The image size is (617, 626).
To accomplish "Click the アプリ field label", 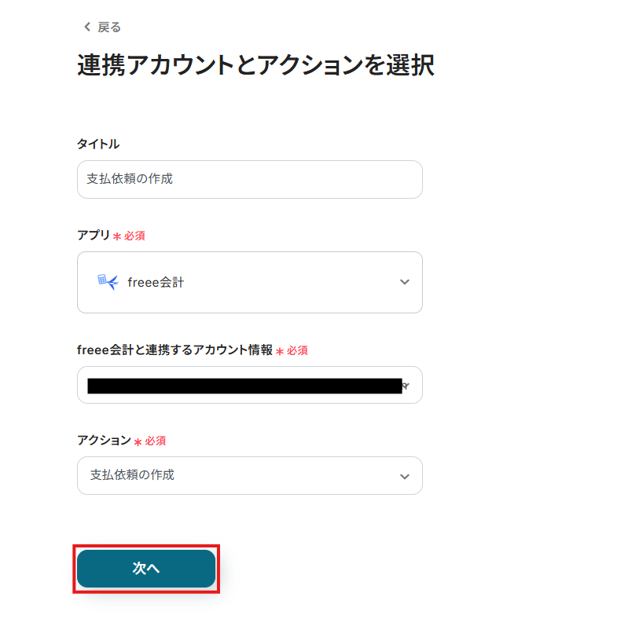I will [94, 235].
